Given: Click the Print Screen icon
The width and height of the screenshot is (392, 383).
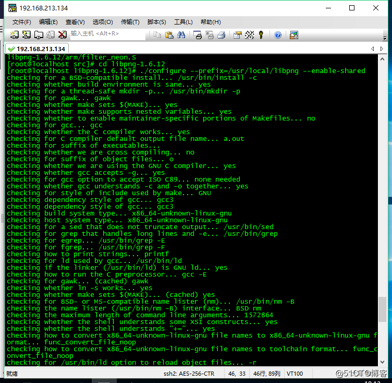Looking at the screenshot, I should pyautogui.click(x=198, y=35).
